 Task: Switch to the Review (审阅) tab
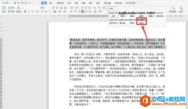click(x=76, y=3)
